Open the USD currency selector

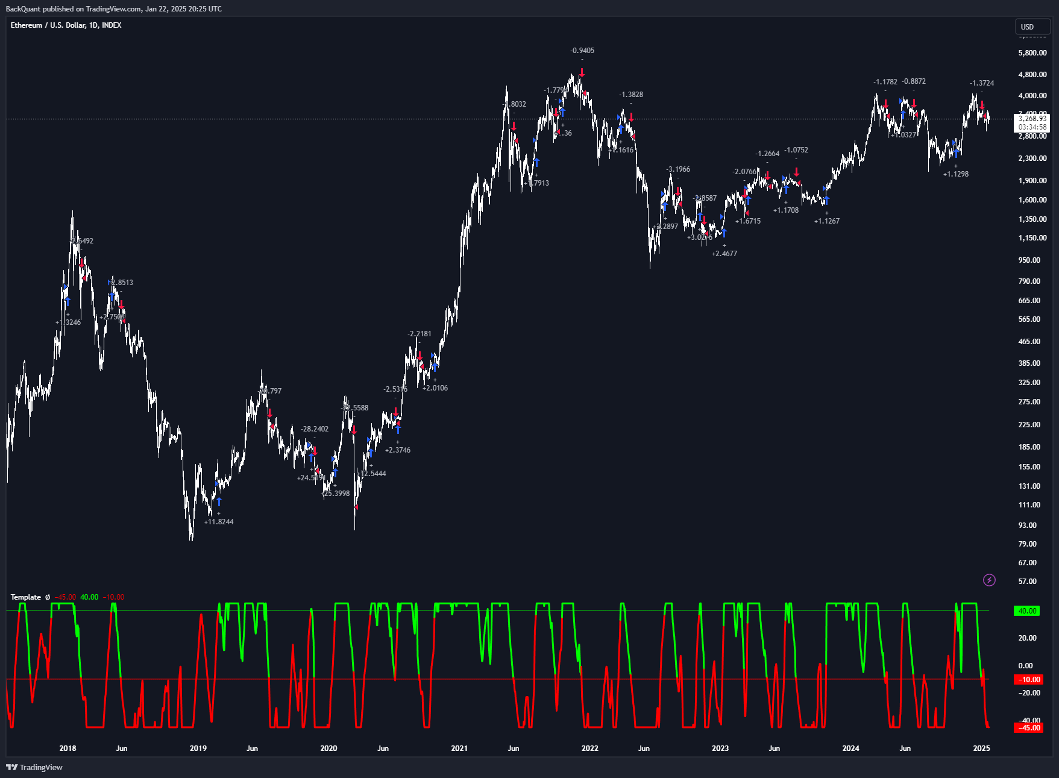pos(1032,27)
